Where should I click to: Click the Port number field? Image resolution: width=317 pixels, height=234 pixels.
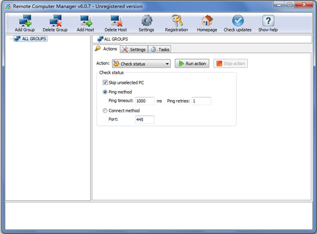coord(144,120)
